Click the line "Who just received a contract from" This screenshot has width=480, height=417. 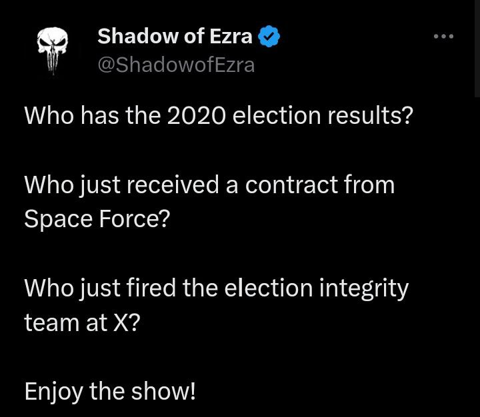coord(209,185)
